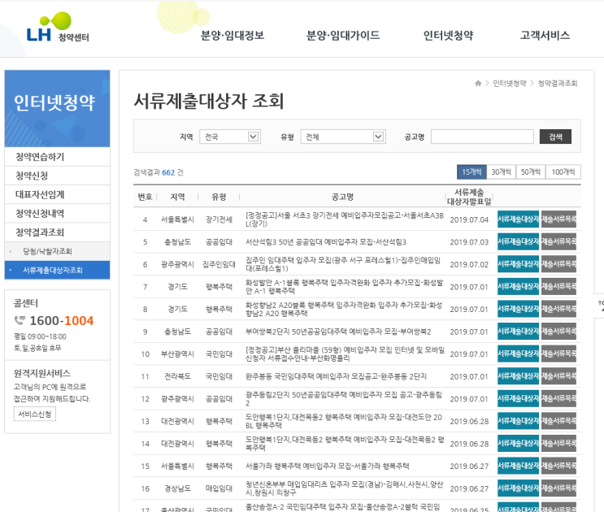Click 서류제출대상자 button for row 6 광주광역시

(518, 263)
